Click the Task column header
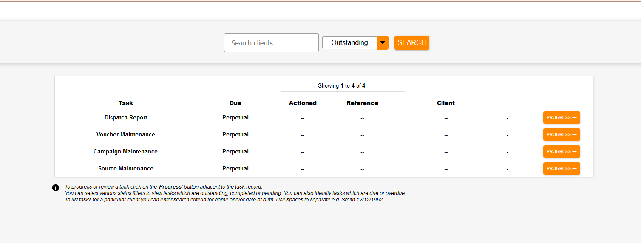This screenshot has height=243, width=641. click(x=126, y=103)
